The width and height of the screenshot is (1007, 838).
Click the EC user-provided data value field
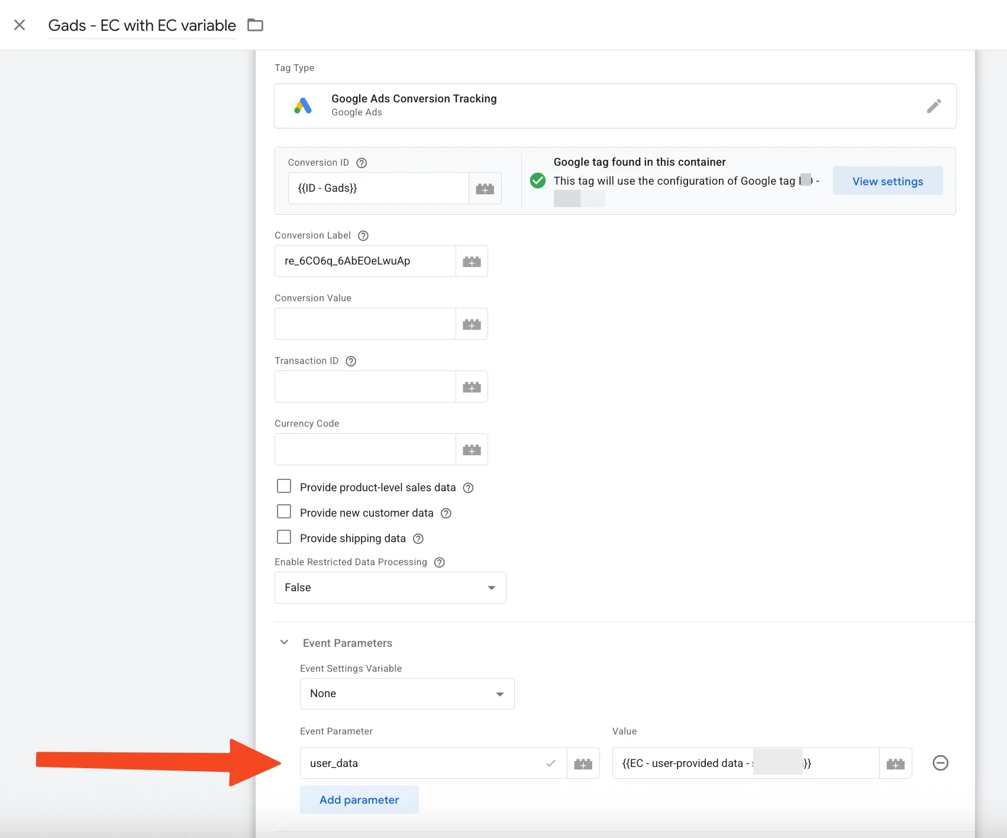click(745, 763)
